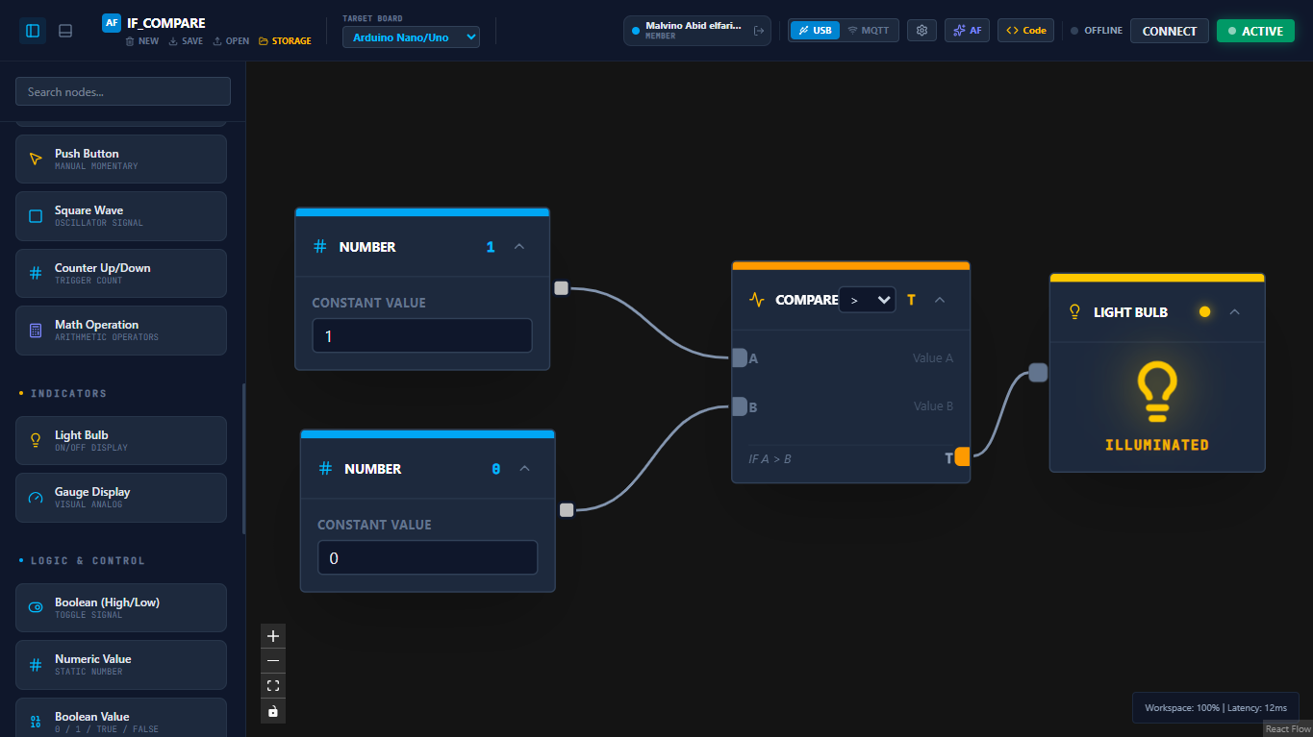Click the COMPARE node waveform icon
This screenshot has width=1313, height=737.
(x=757, y=300)
